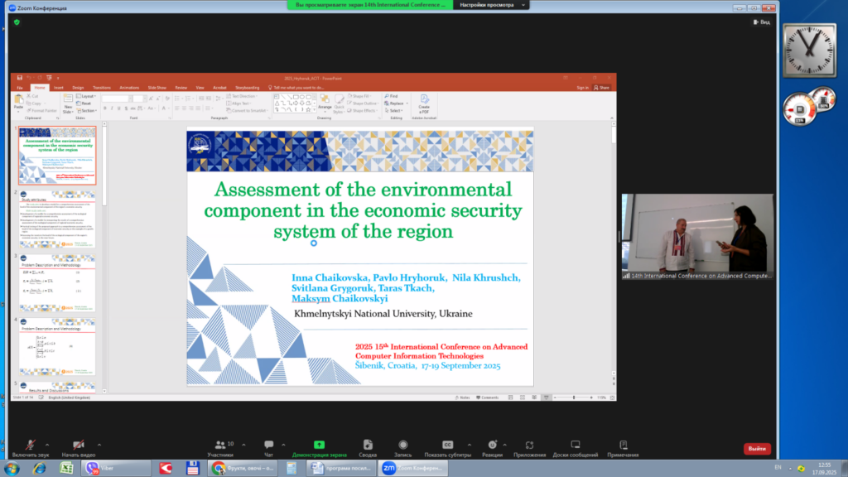Open the Реакции reactions picker
The image size is (848, 477).
pos(492,446)
